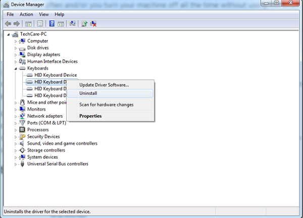The width and height of the screenshot is (303, 218).
Task: Open the Action menu
Action: (x=26, y=14)
